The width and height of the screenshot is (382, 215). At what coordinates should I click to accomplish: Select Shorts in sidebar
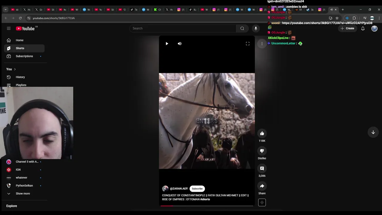[x=24, y=48]
